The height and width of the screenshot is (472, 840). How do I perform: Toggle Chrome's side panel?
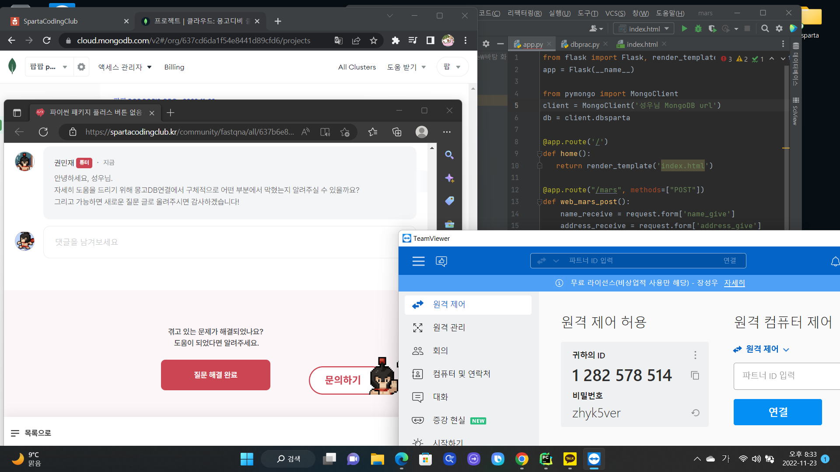click(430, 41)
